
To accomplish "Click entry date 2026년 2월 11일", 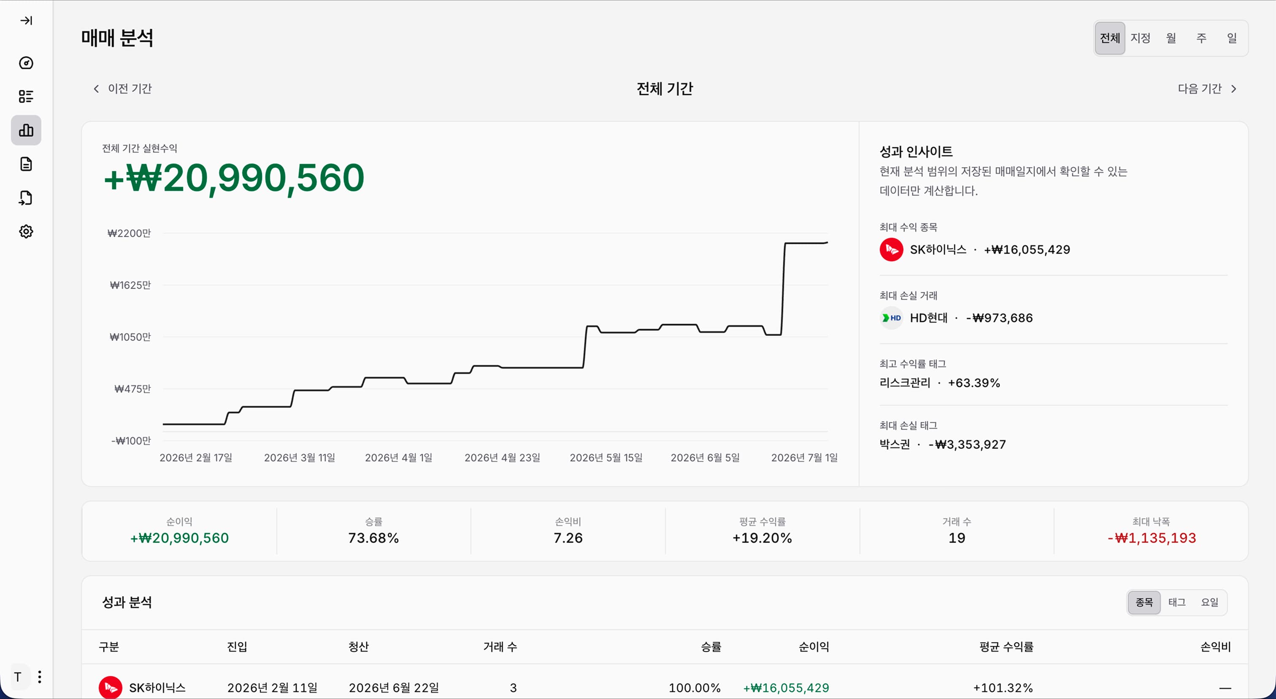I will click(x=273, y=688).
